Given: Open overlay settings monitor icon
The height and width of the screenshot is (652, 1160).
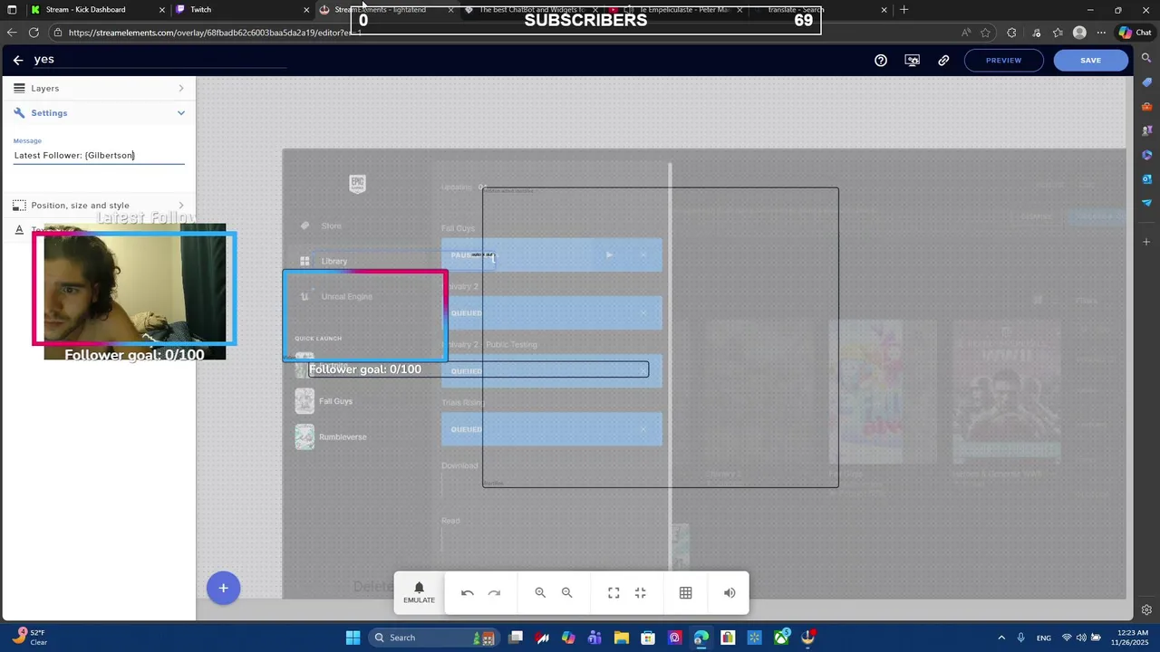Looking at the screenshot, I should click(x=913, y=60).
